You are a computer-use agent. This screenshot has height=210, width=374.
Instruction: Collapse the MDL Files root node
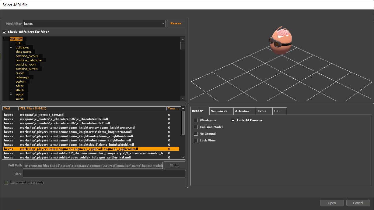tap(4, 39)
